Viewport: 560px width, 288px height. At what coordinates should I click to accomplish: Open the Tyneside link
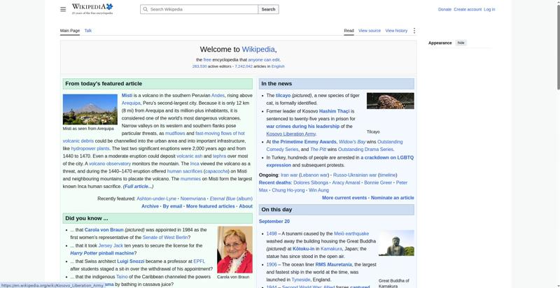[x=301, y=280]
